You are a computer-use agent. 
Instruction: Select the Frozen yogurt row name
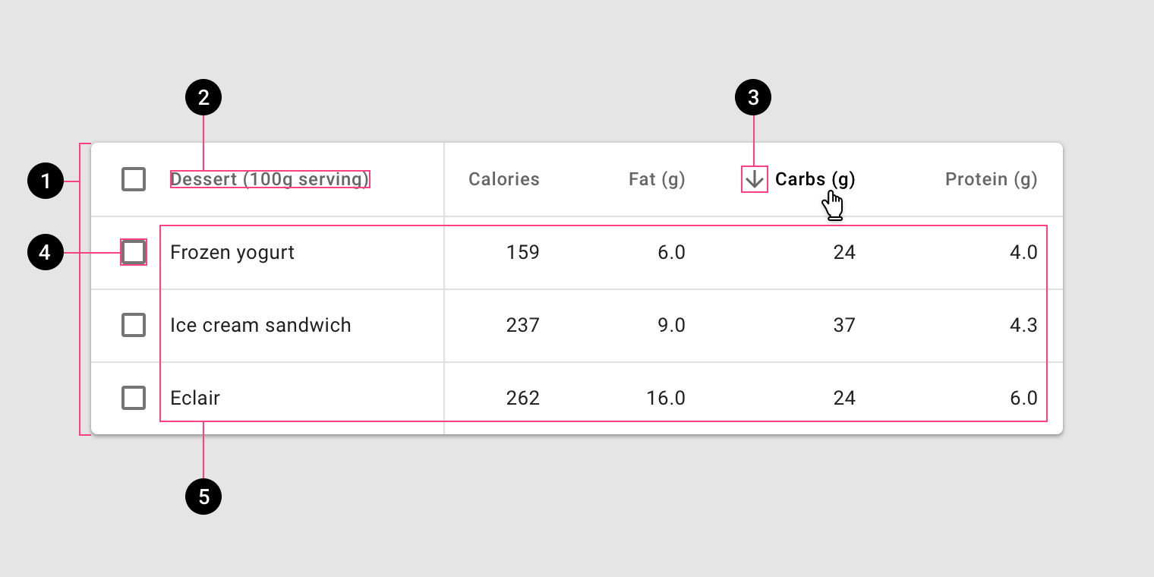tap(232, 252)
